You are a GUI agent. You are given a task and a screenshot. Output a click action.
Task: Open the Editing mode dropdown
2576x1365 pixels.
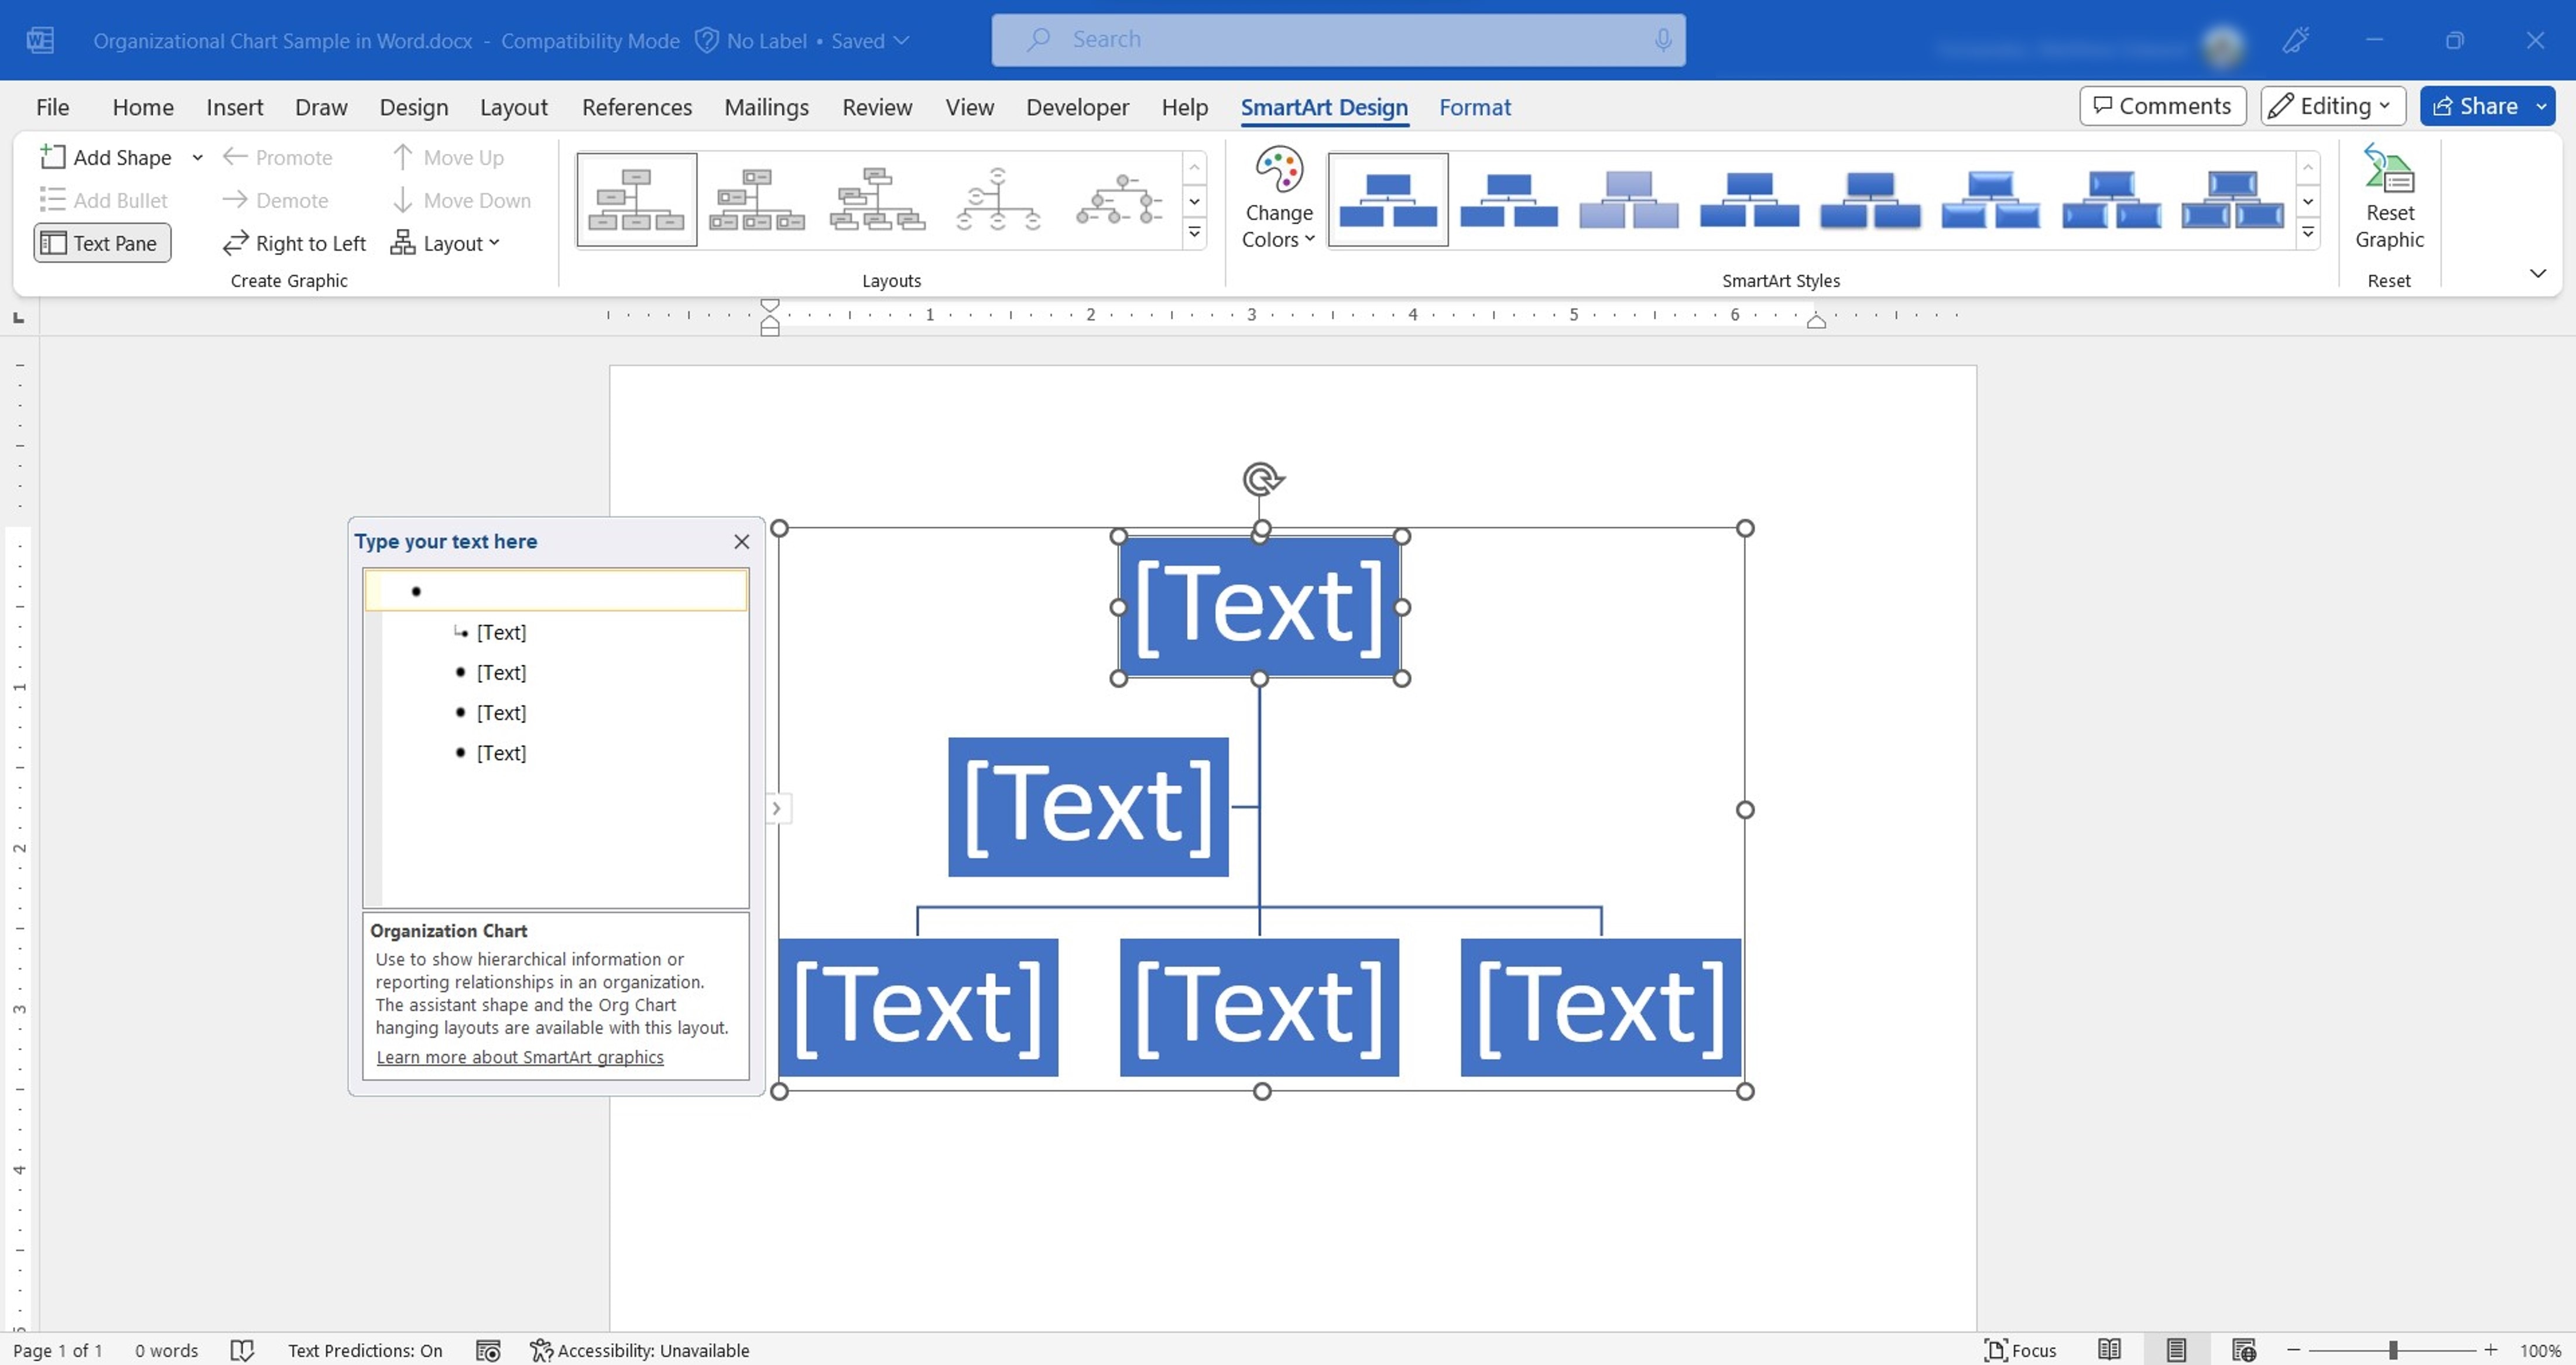(x=2331, y=106)
